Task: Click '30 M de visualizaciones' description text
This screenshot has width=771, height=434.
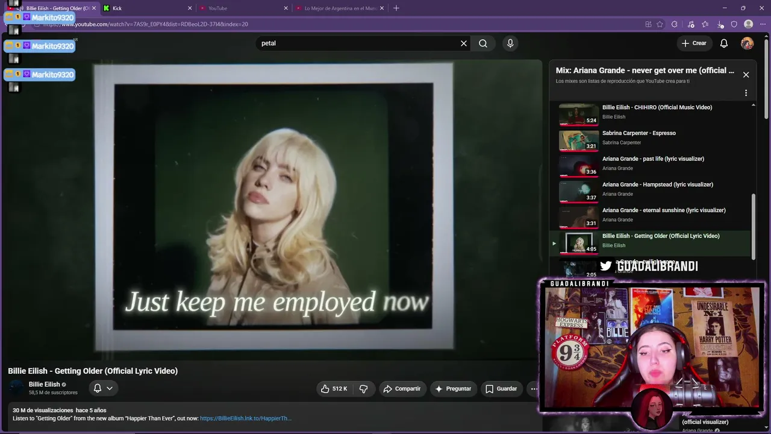Action: tap(43, 410)
